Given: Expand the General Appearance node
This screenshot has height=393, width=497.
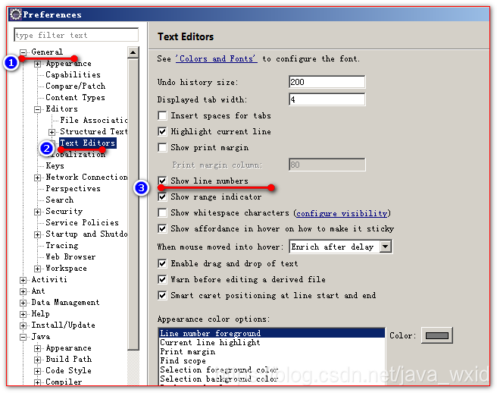Looking at the screenshot, I should click(37, 64).
